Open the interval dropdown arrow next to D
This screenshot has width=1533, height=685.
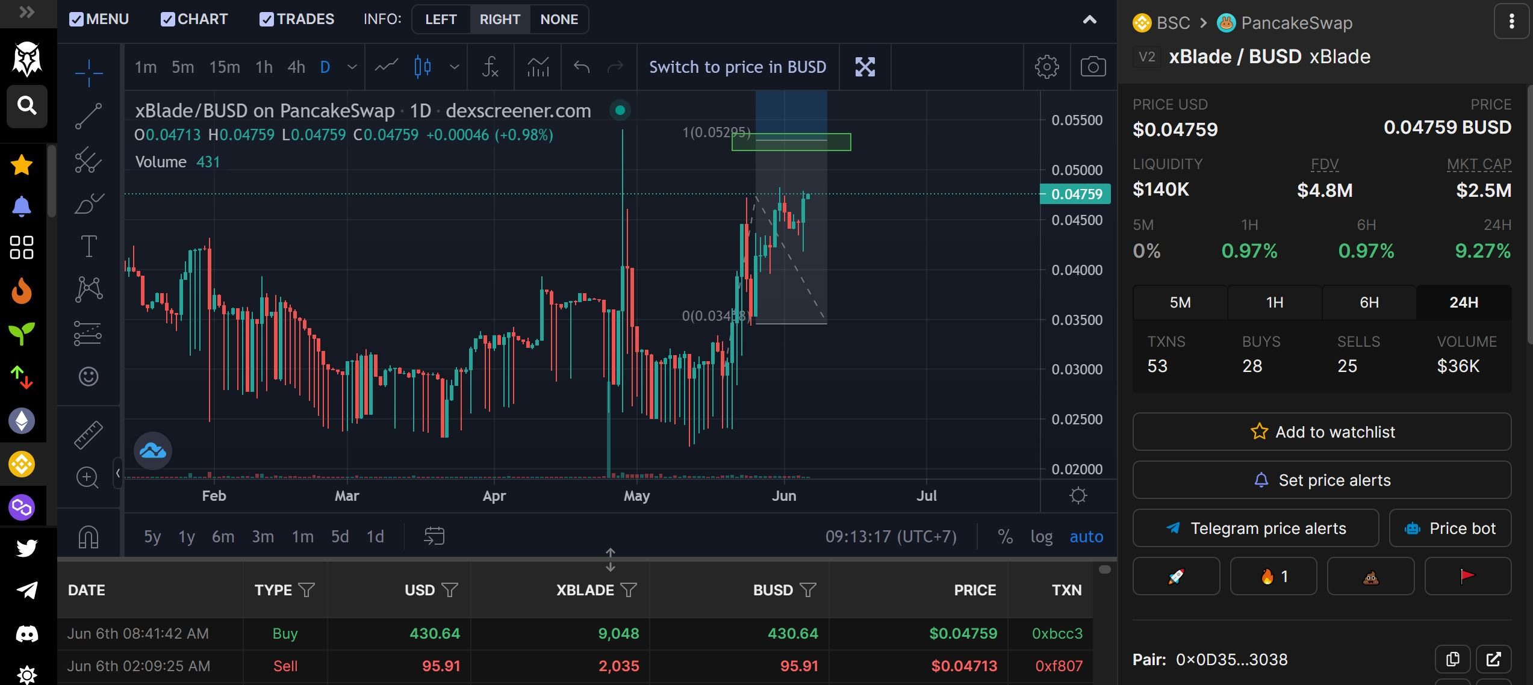352,67
